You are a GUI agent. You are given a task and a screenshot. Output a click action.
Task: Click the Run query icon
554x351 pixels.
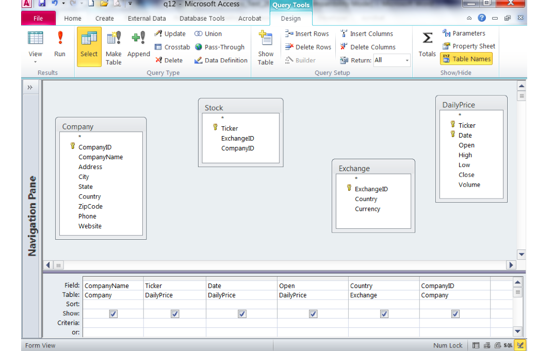click(60, 44)
